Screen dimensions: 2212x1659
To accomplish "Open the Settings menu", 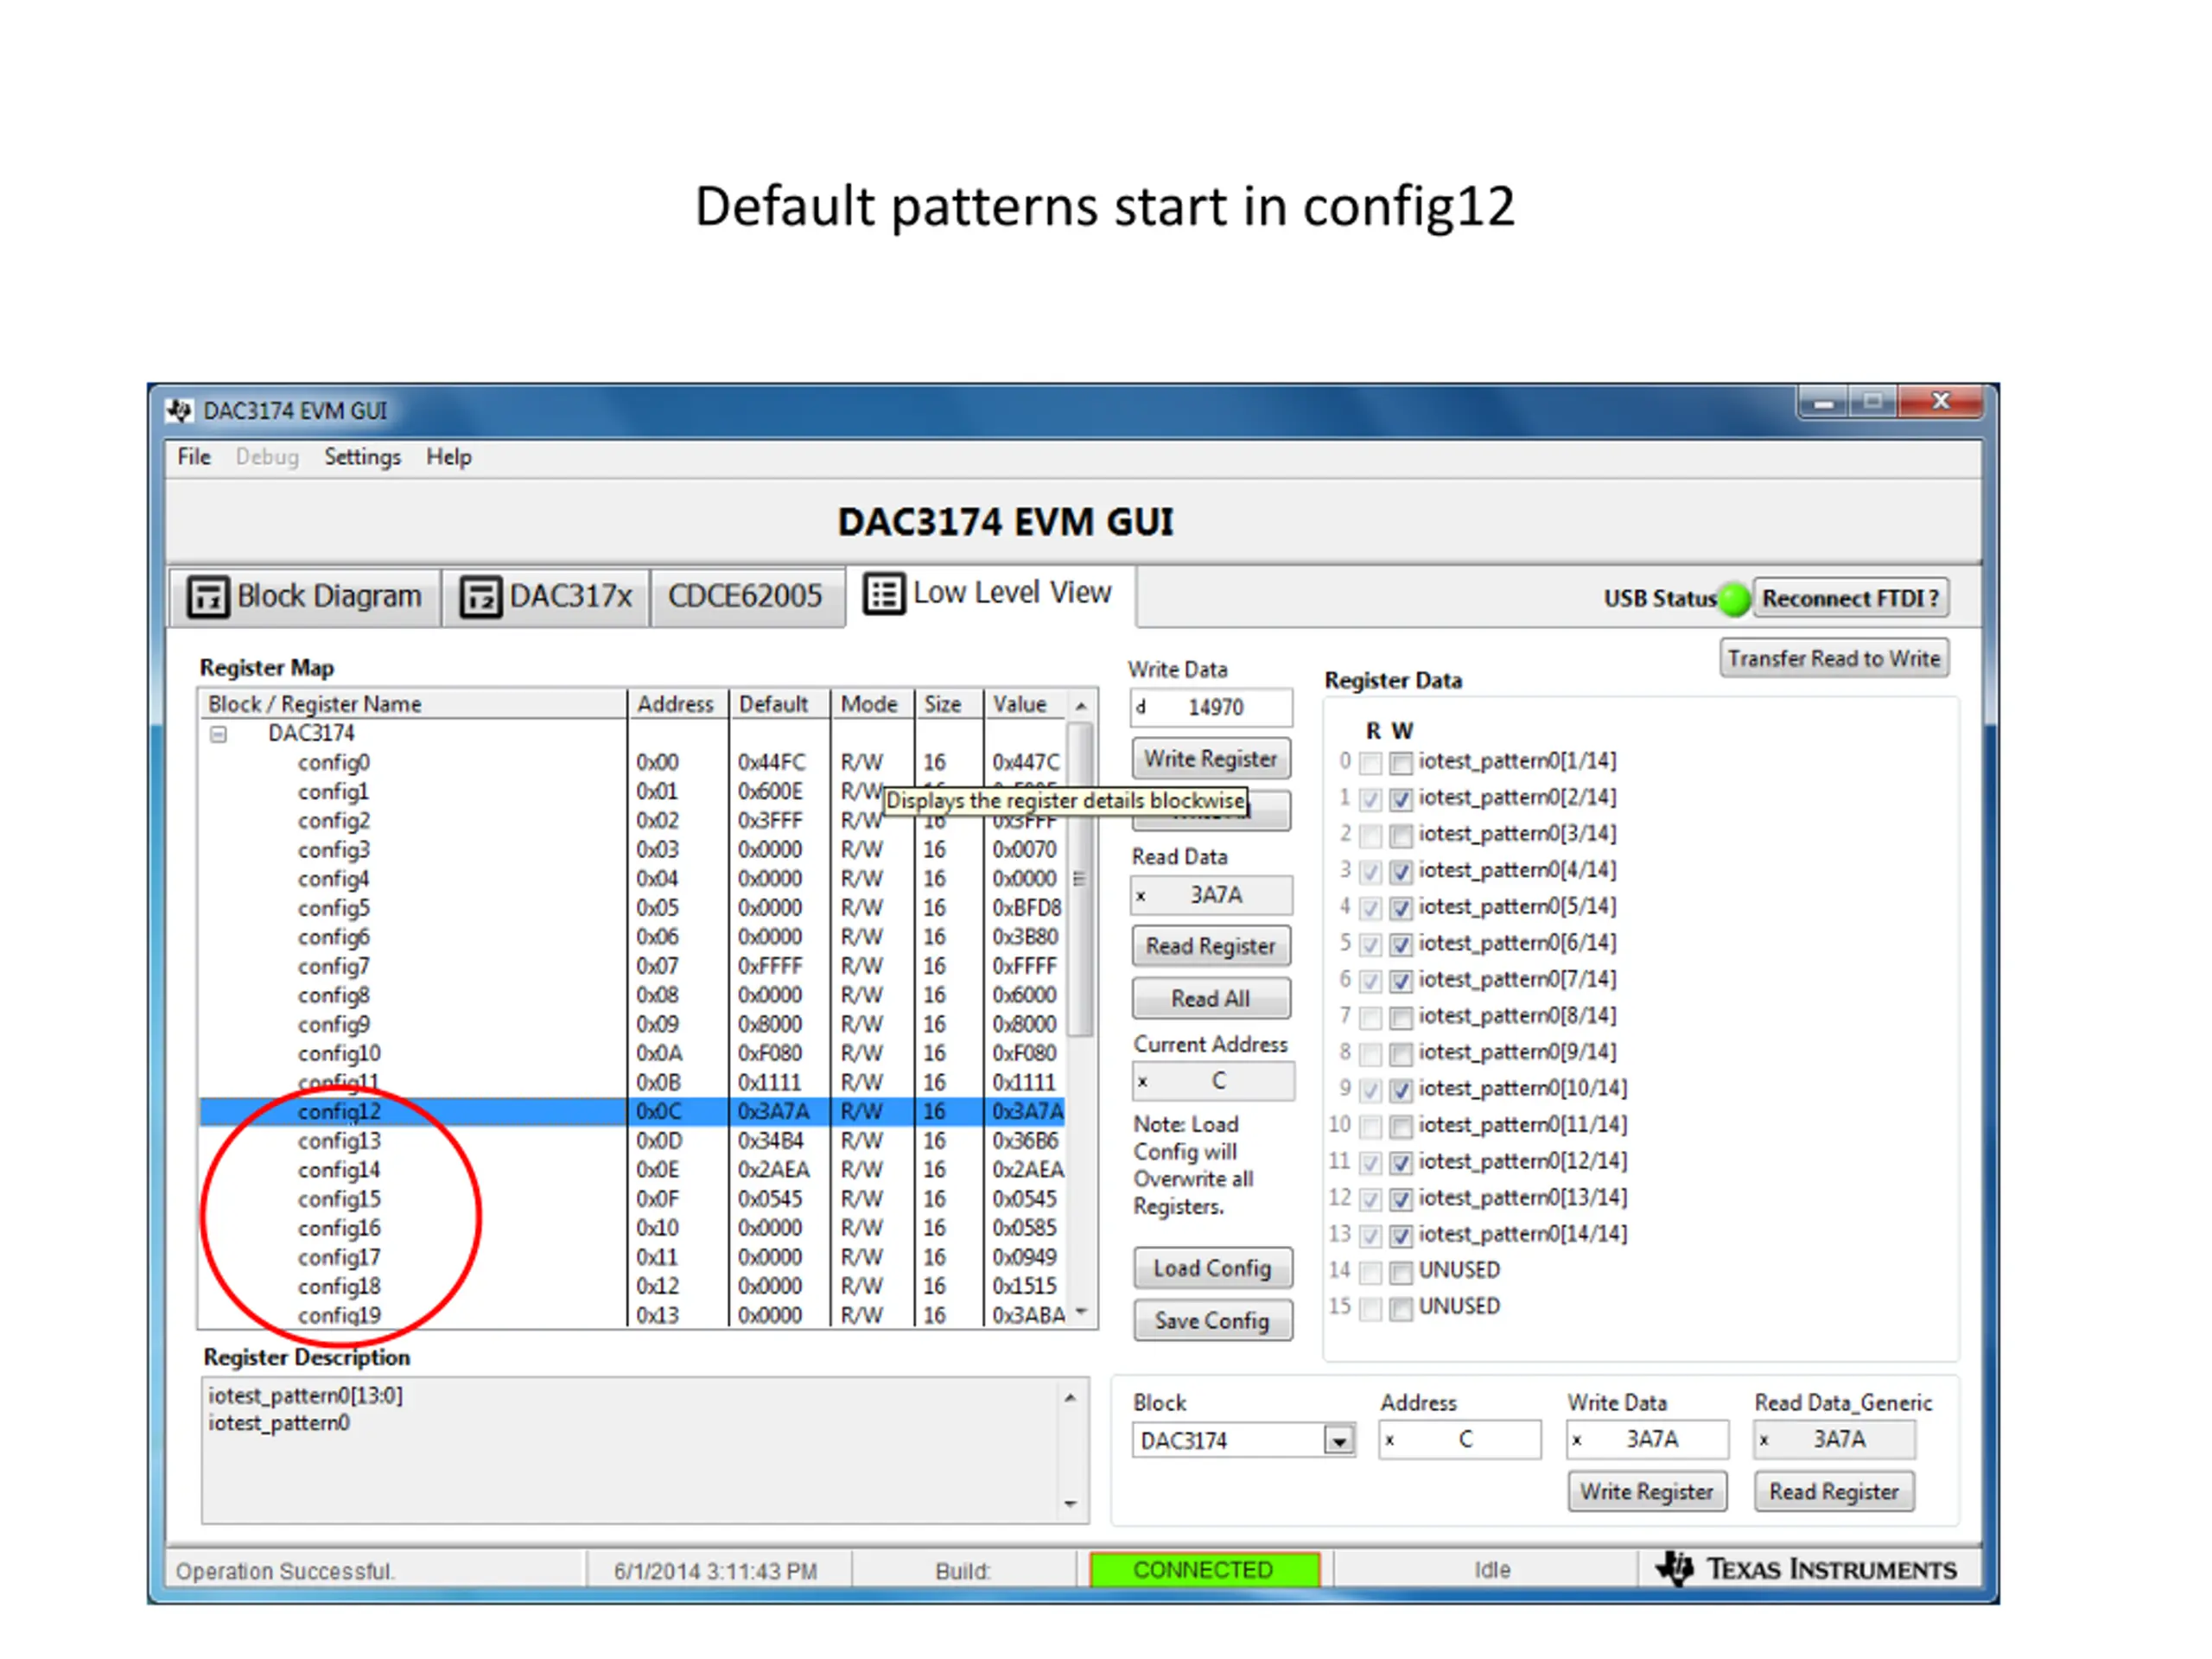I will 362,457.
